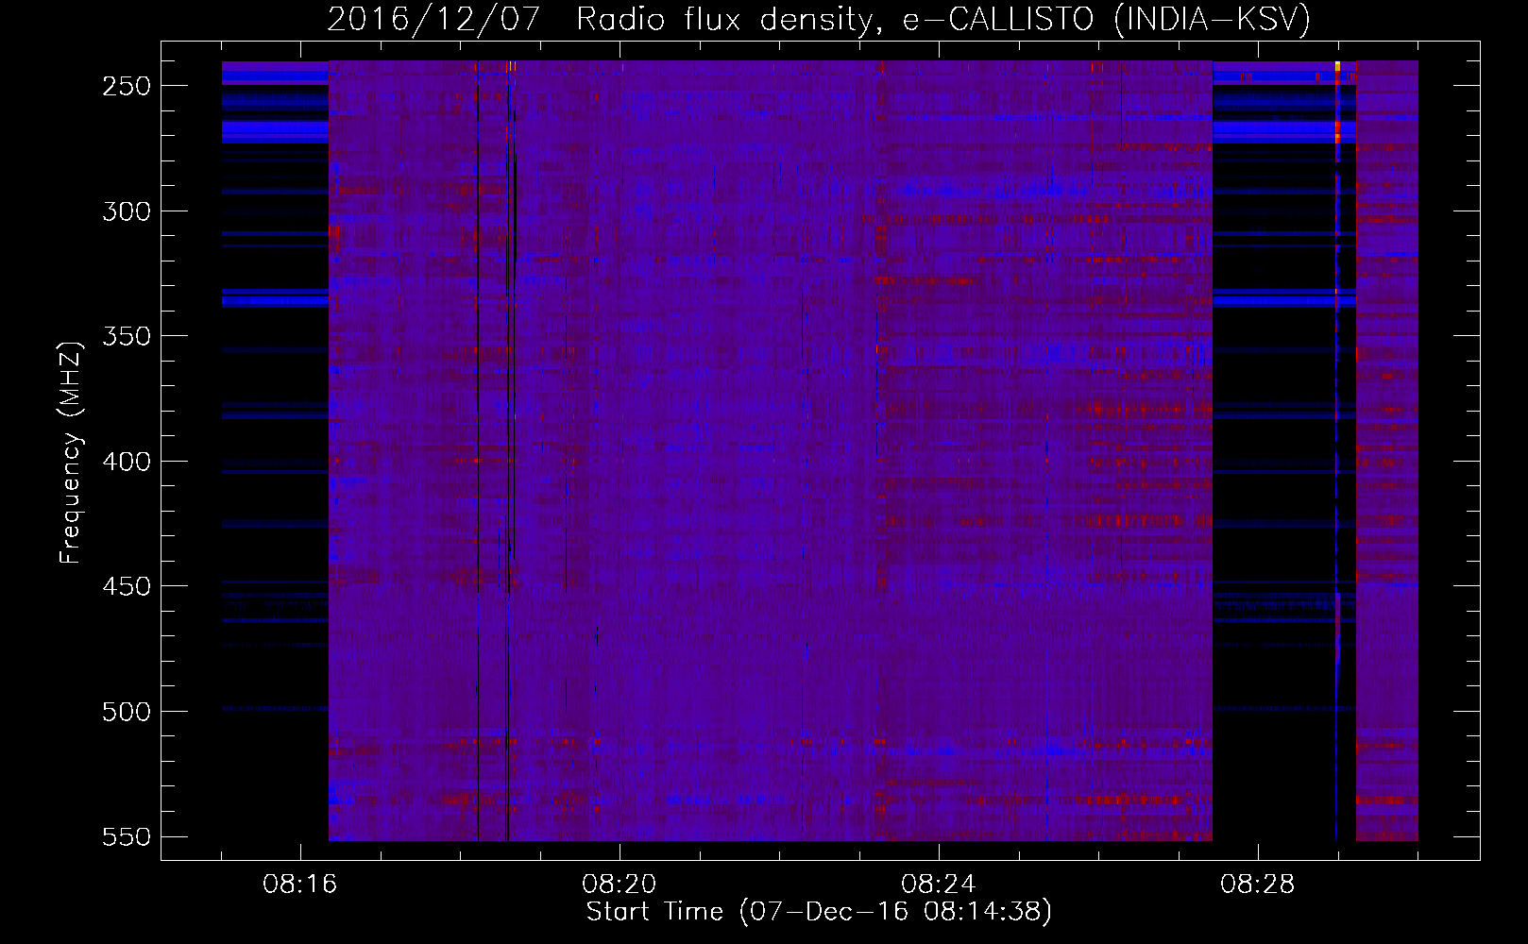Click the 08:24 time tick label
1528x944 pixels.
click(939, 885)
